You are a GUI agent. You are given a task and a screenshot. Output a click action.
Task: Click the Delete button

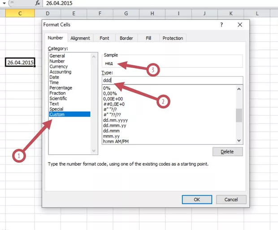pyautogui.click(x=228, y=152)
